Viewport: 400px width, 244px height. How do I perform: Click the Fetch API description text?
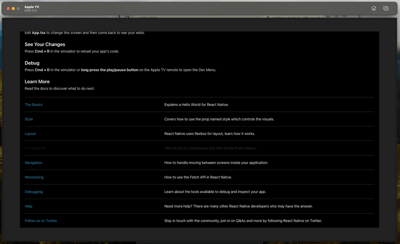click(x=198, y=177)
